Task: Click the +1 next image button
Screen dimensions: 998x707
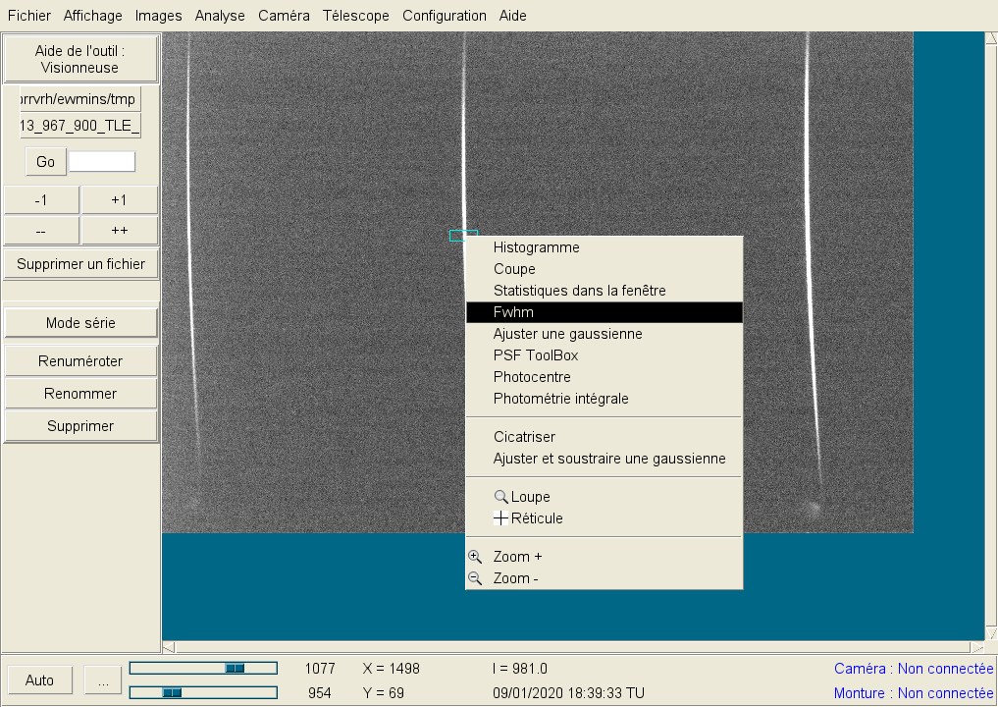Action: [119, 200]
